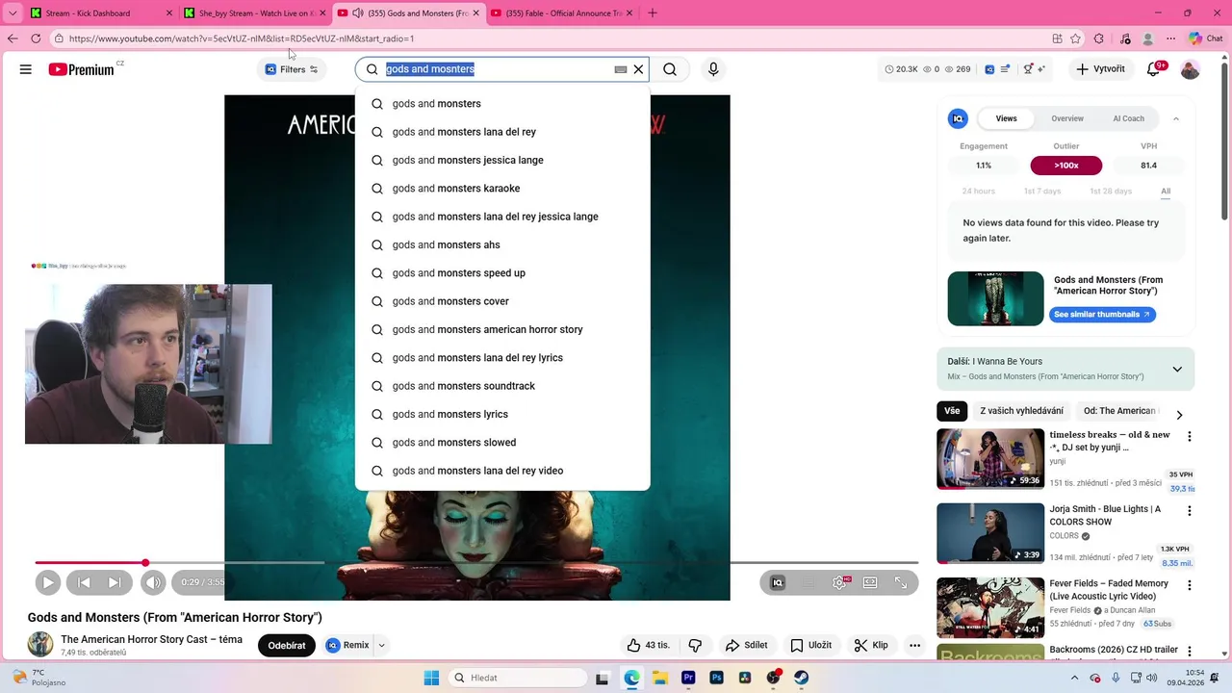The image size is (1232, 693).
Task: Open the vidIQ video thumbnail preview
Action: coord(995,298)
